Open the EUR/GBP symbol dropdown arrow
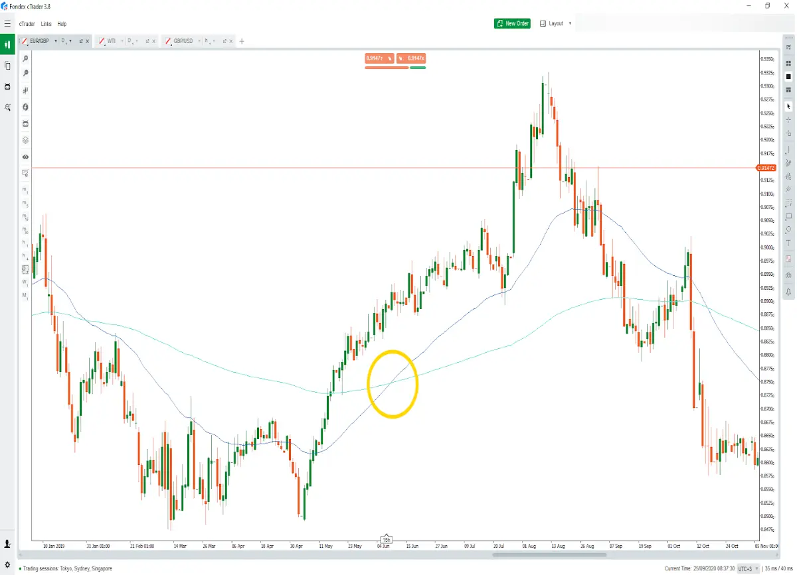 click(x=55, y=41)
